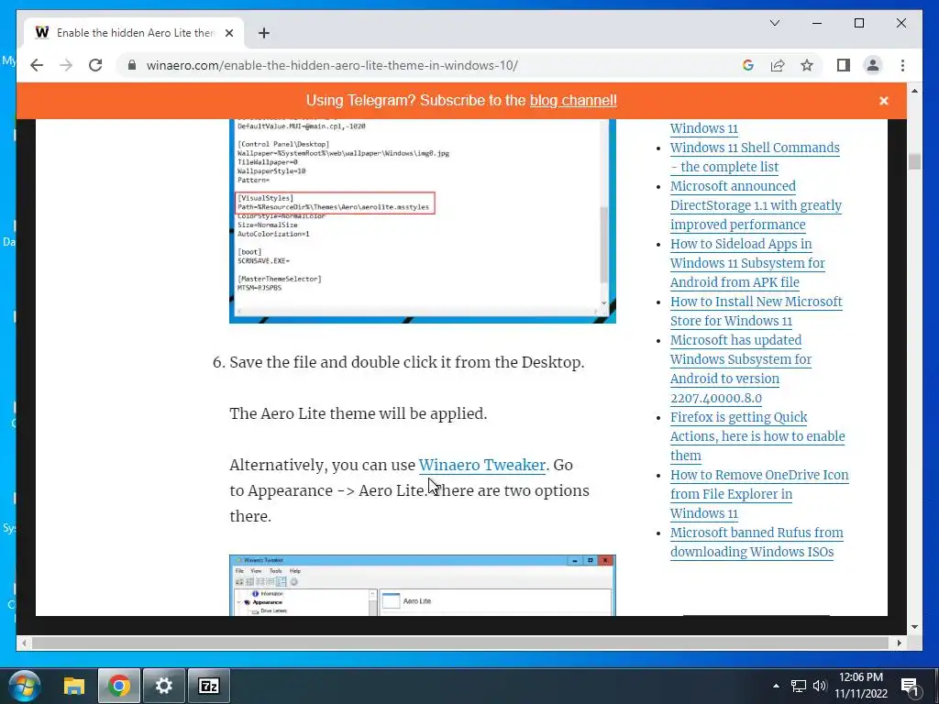This screenshot has height=704, width=939.
Task: Open the notification center icon
Action: pyautogui.click(x=910, y=686)
